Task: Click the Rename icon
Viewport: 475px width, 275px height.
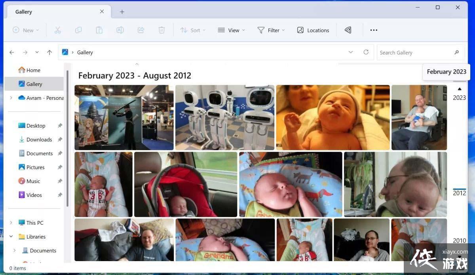Action: pos(120,30)
